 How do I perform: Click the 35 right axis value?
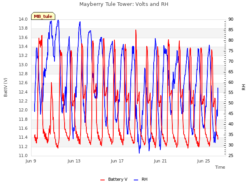(231, 134)
